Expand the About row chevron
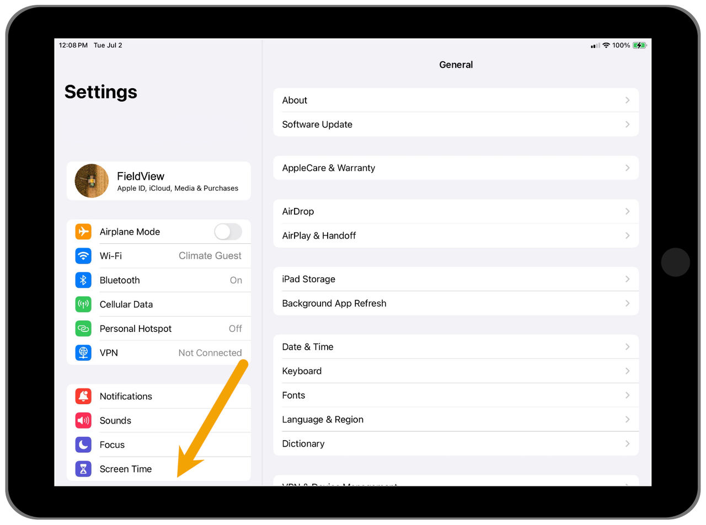706x525 pixels. coord(627,100)
